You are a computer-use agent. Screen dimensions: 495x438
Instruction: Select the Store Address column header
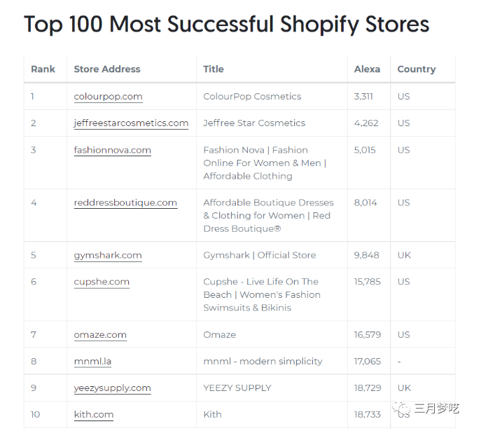(x=107, y=69)
